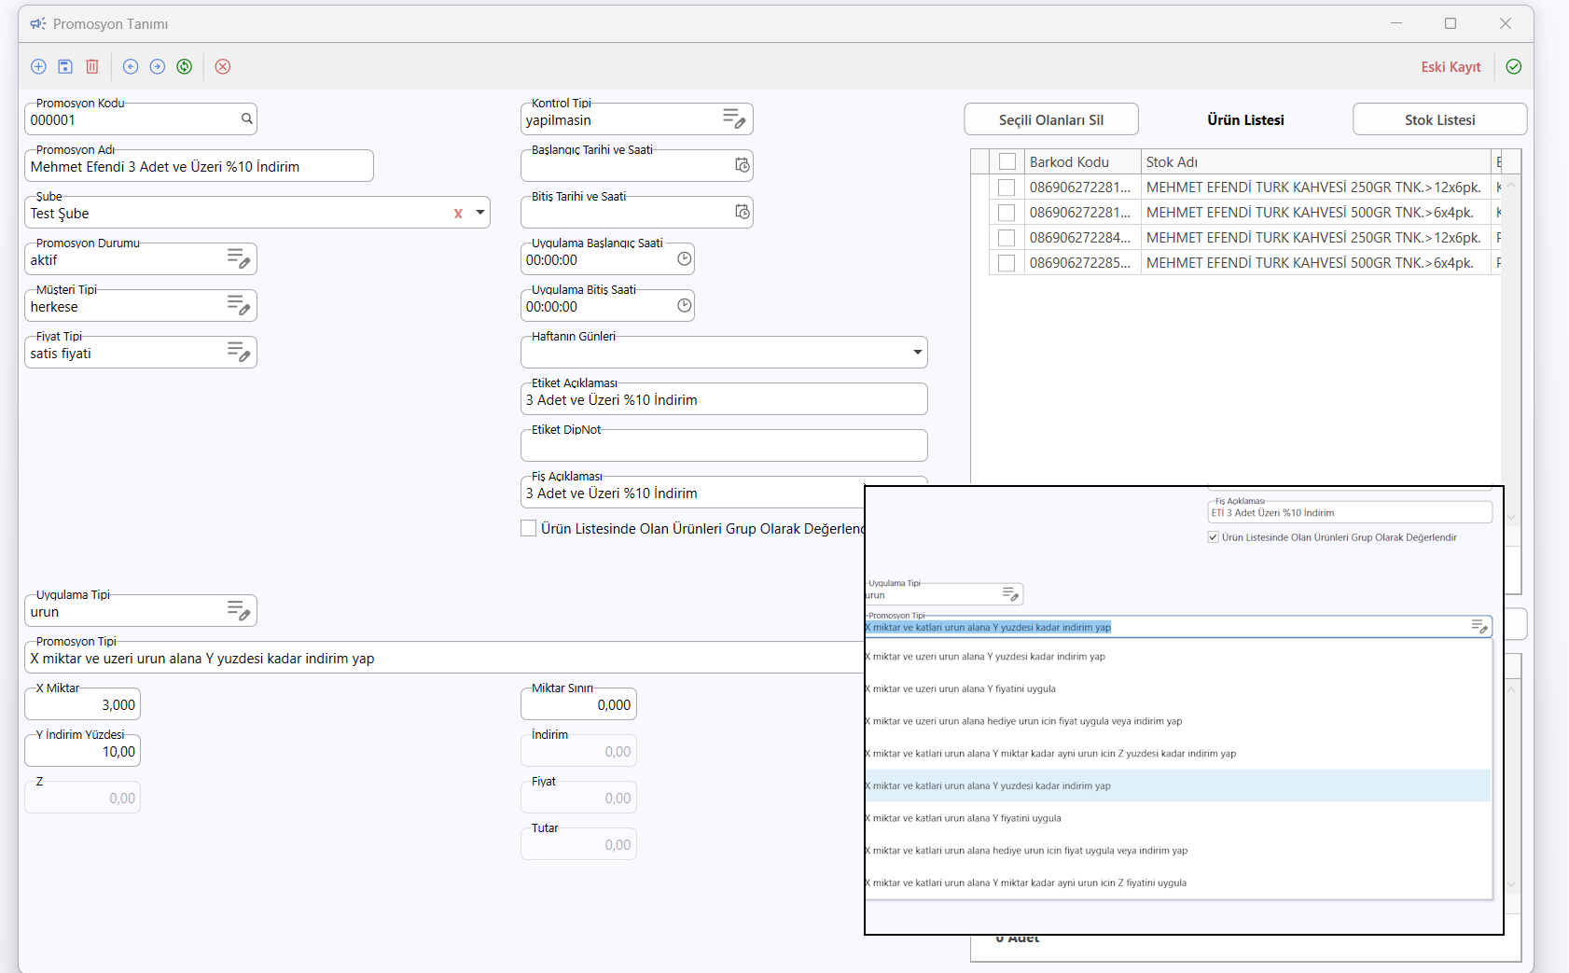Viewport: 1569px width, 973px height.
Task: Click the Y İndirim Yüzdesi field showing 10,00
Action: point(82,751)
